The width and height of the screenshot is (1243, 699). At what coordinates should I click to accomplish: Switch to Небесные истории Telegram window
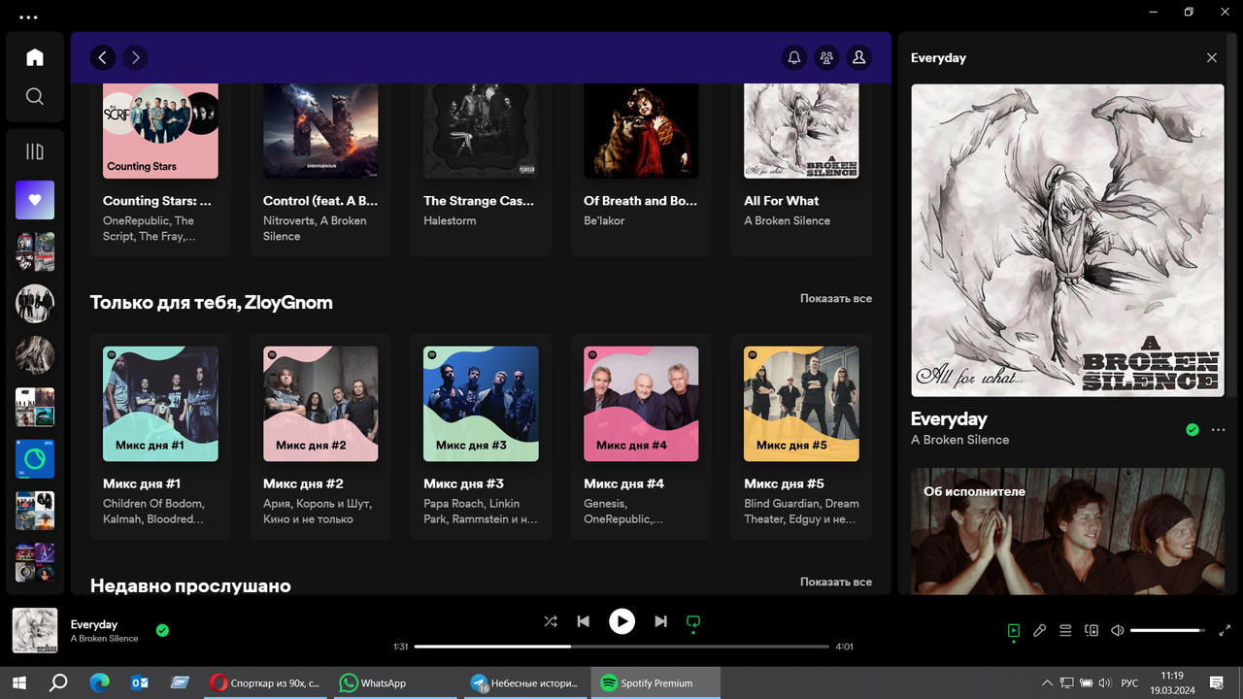(x=524, y=683)
